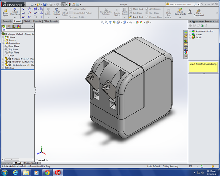This screenshot has width=220, height=176.
Task: Click the Save icon in top toolbar
Action: pos(45,4)
